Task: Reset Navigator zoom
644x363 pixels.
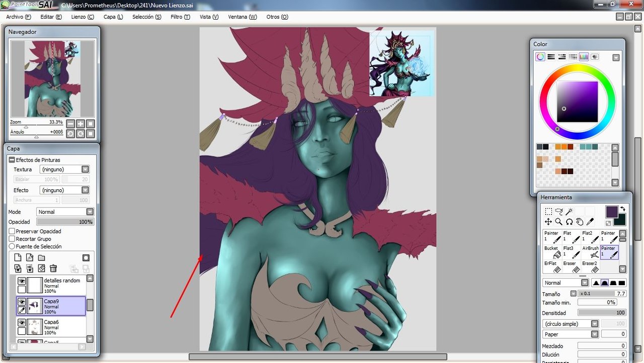Action: pyautogui.click(x=91, y=124)
